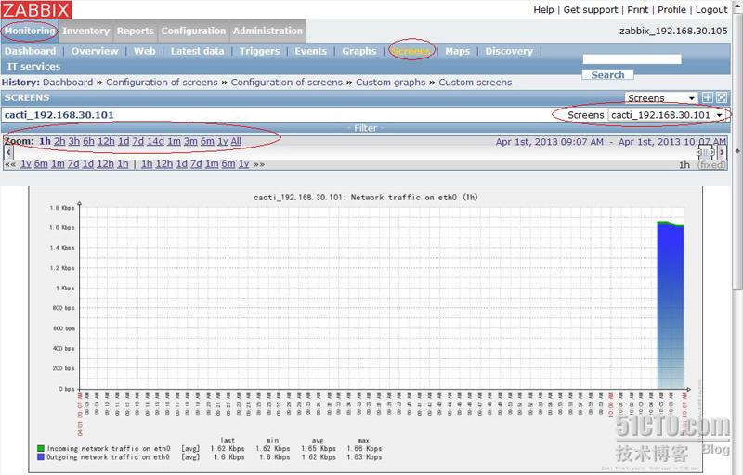Screen dimensions: 743x475
Task: Click the green Incoming network traffic legend swatch
Action: [41, 448]
